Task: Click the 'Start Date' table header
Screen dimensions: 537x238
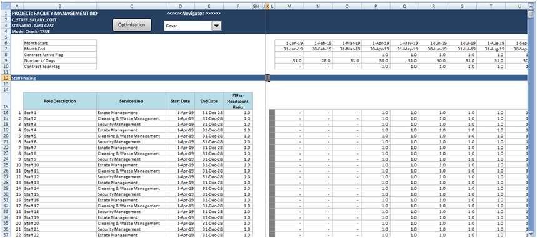Action: (181, 101)
